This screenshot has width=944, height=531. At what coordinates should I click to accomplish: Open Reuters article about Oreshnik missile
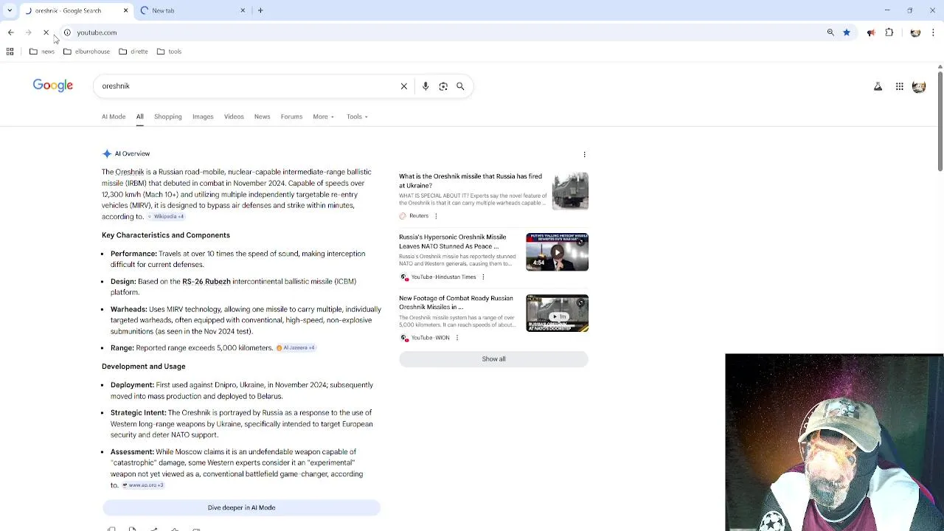(x=471, y=181)
